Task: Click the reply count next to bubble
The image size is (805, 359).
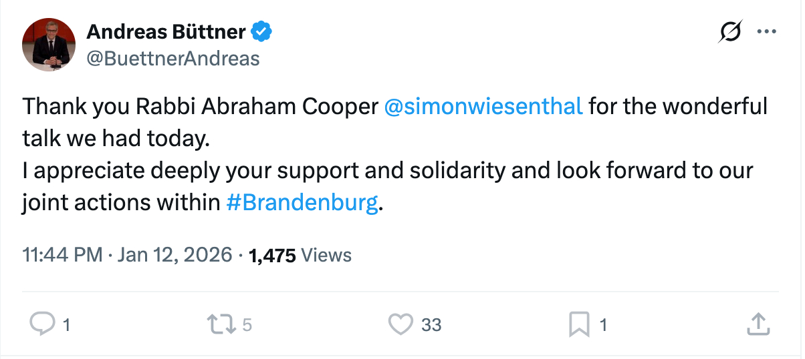Action: [x=66, y=325]
